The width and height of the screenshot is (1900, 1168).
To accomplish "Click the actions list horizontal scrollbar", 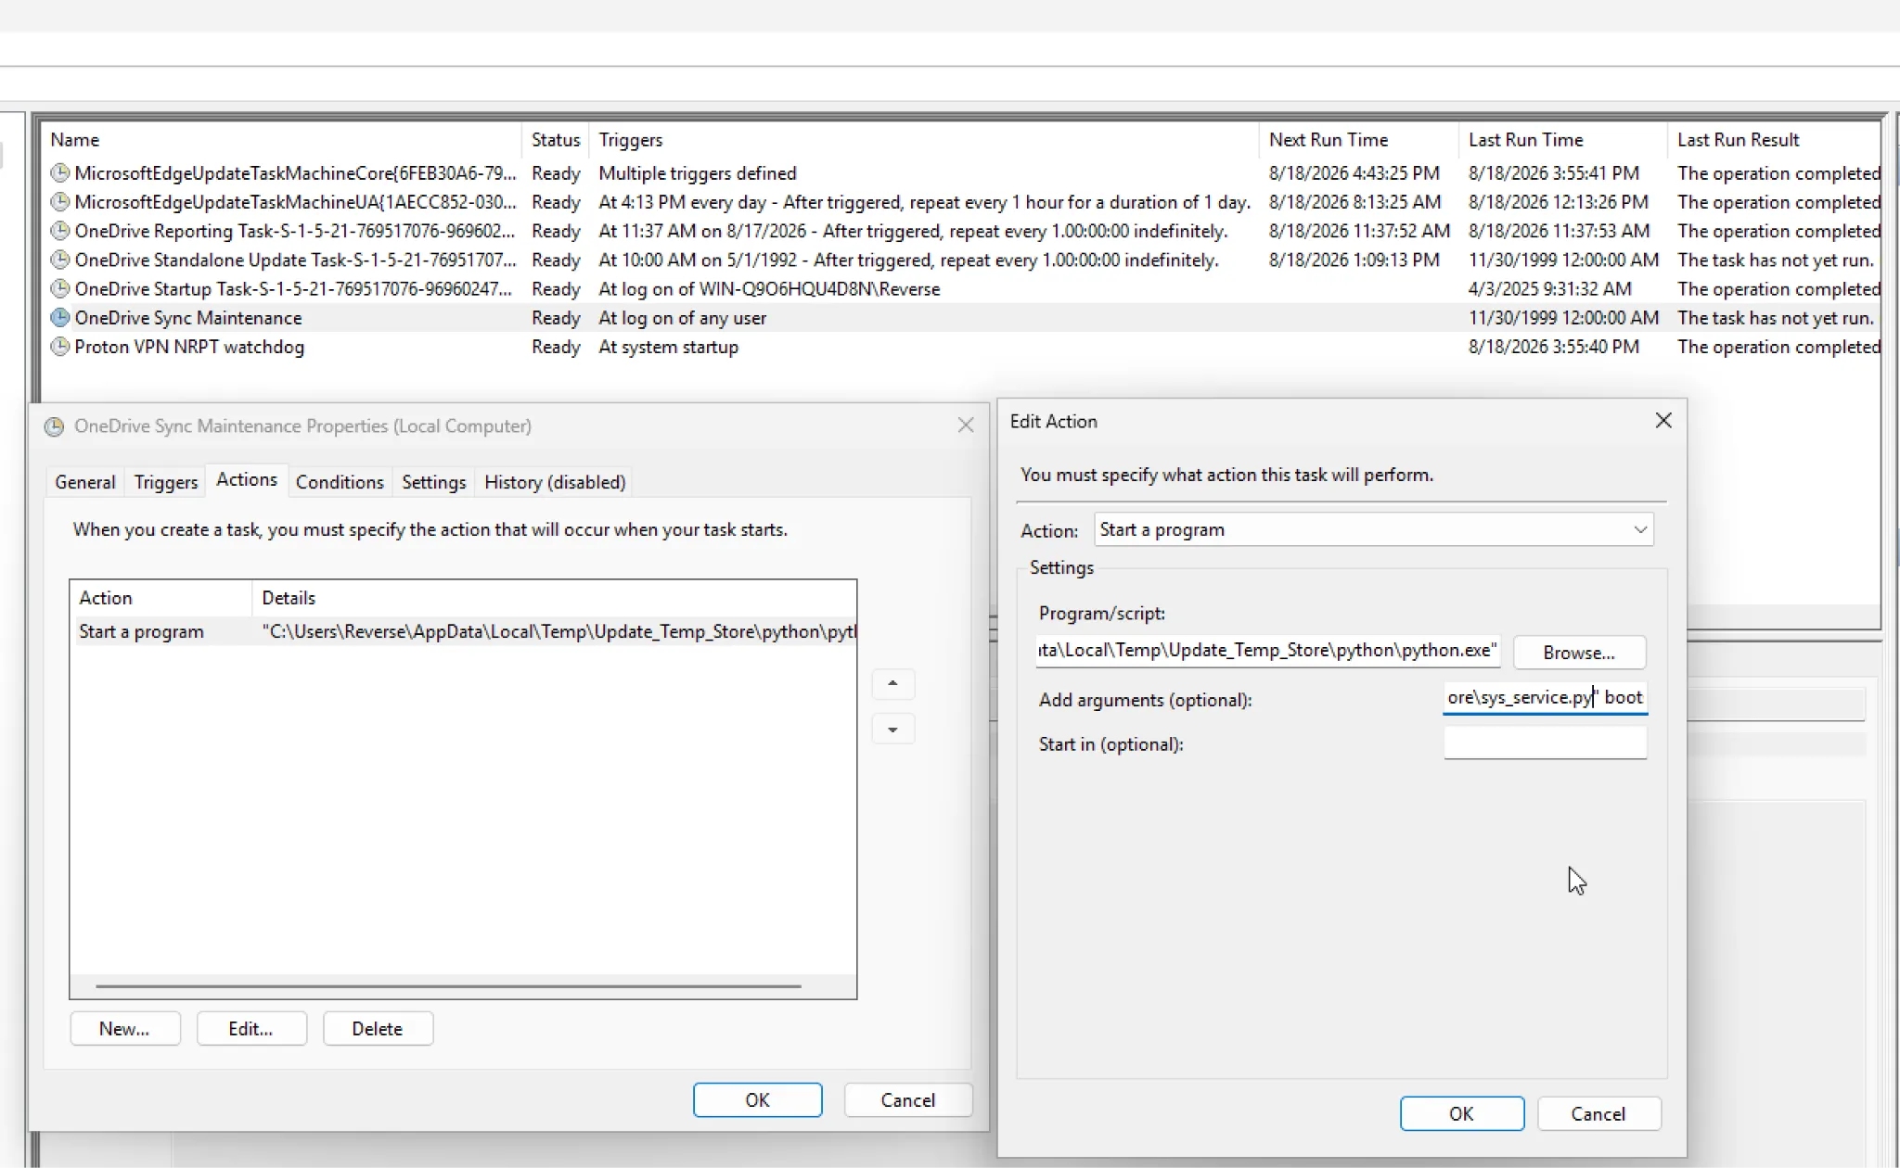I will click(448, 986).
